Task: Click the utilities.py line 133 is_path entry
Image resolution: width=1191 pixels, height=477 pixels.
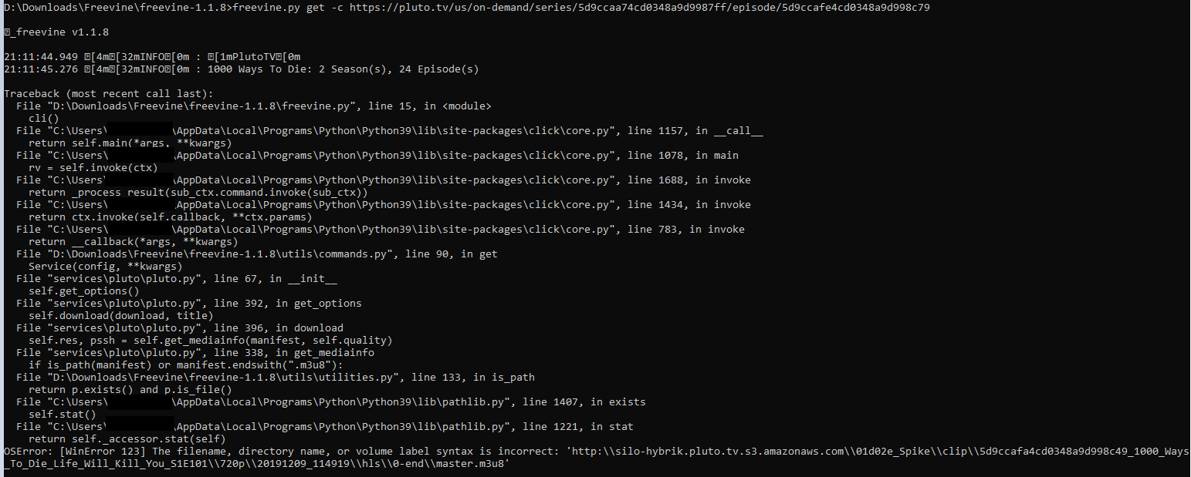Action: point(276,377)
